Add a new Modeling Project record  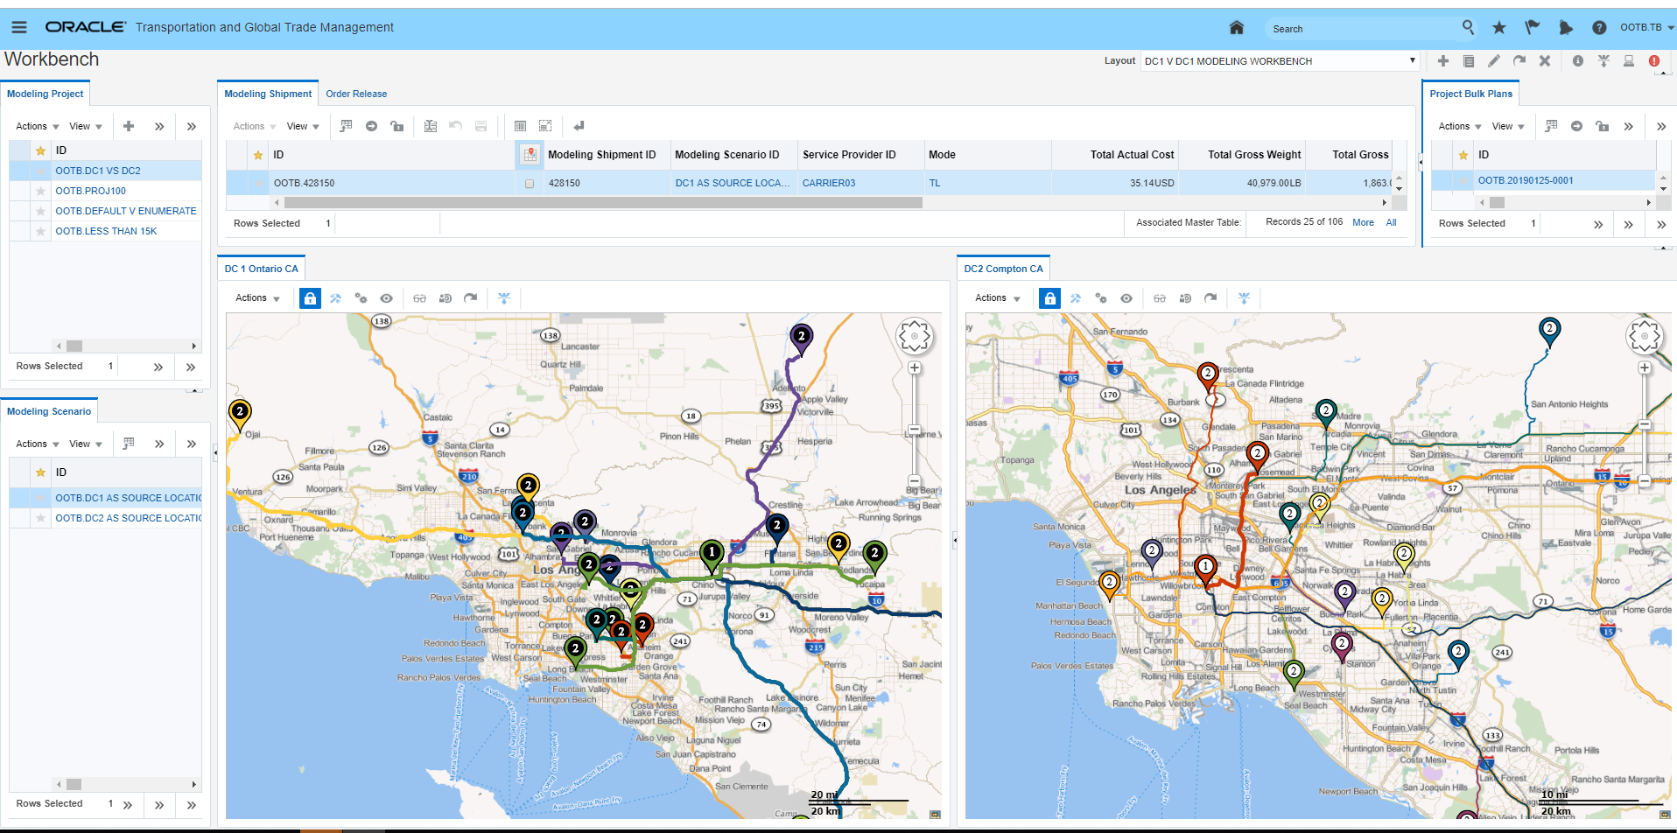pyautogui.click(x=129, y=126)
